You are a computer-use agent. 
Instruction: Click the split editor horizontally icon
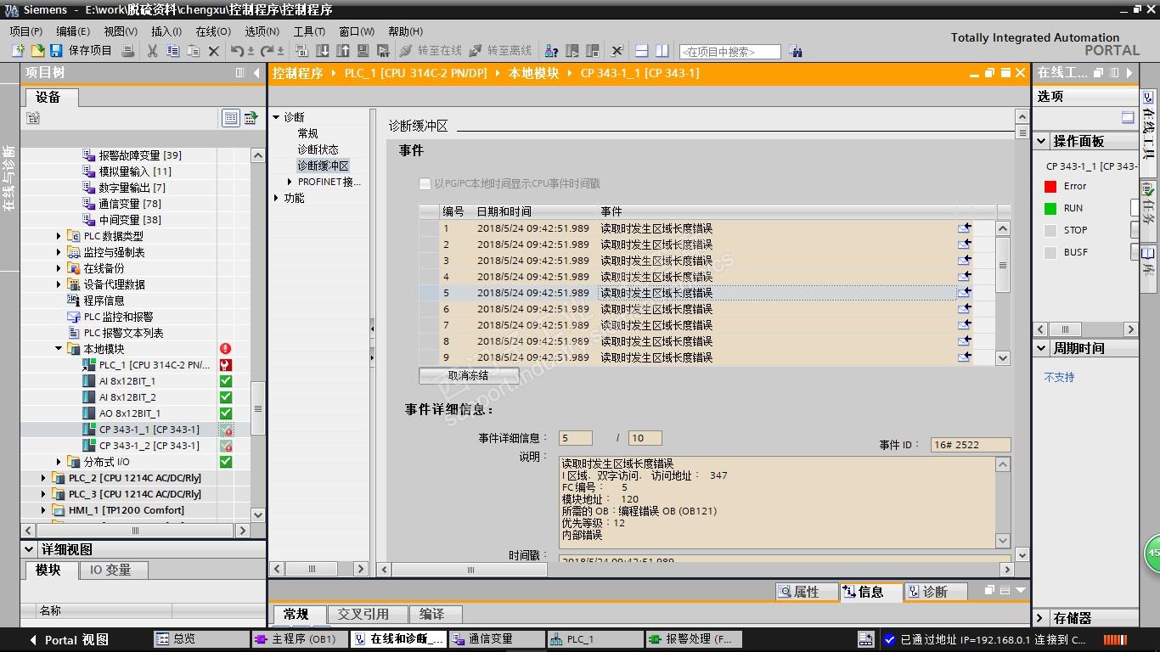(x=642, y=51)
